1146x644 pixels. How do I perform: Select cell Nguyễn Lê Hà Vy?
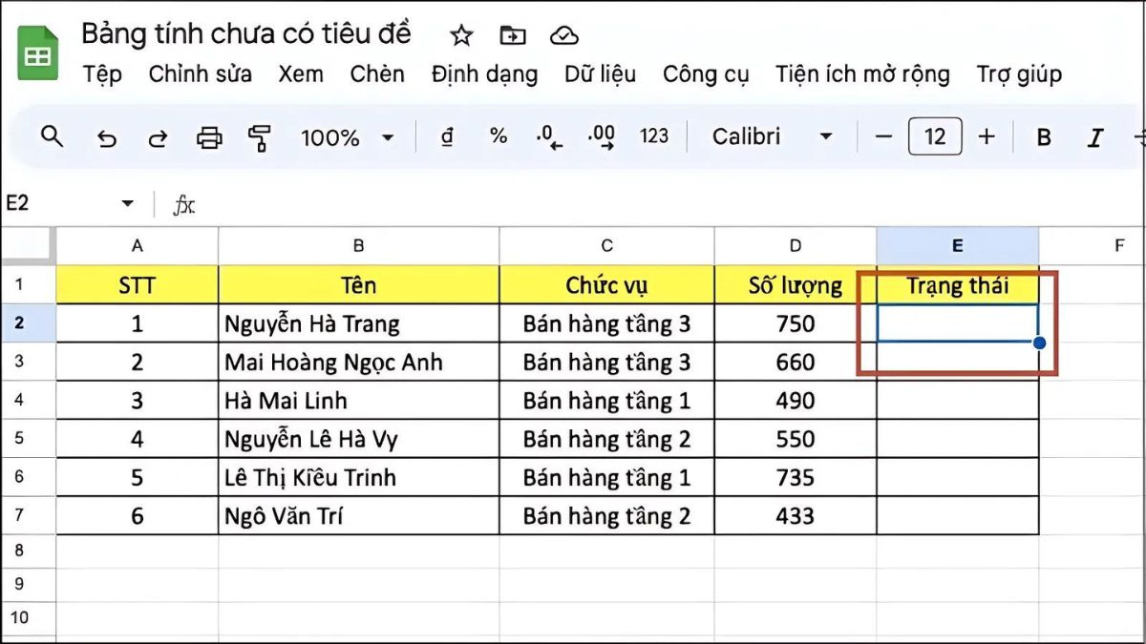[x=358, y=439]
